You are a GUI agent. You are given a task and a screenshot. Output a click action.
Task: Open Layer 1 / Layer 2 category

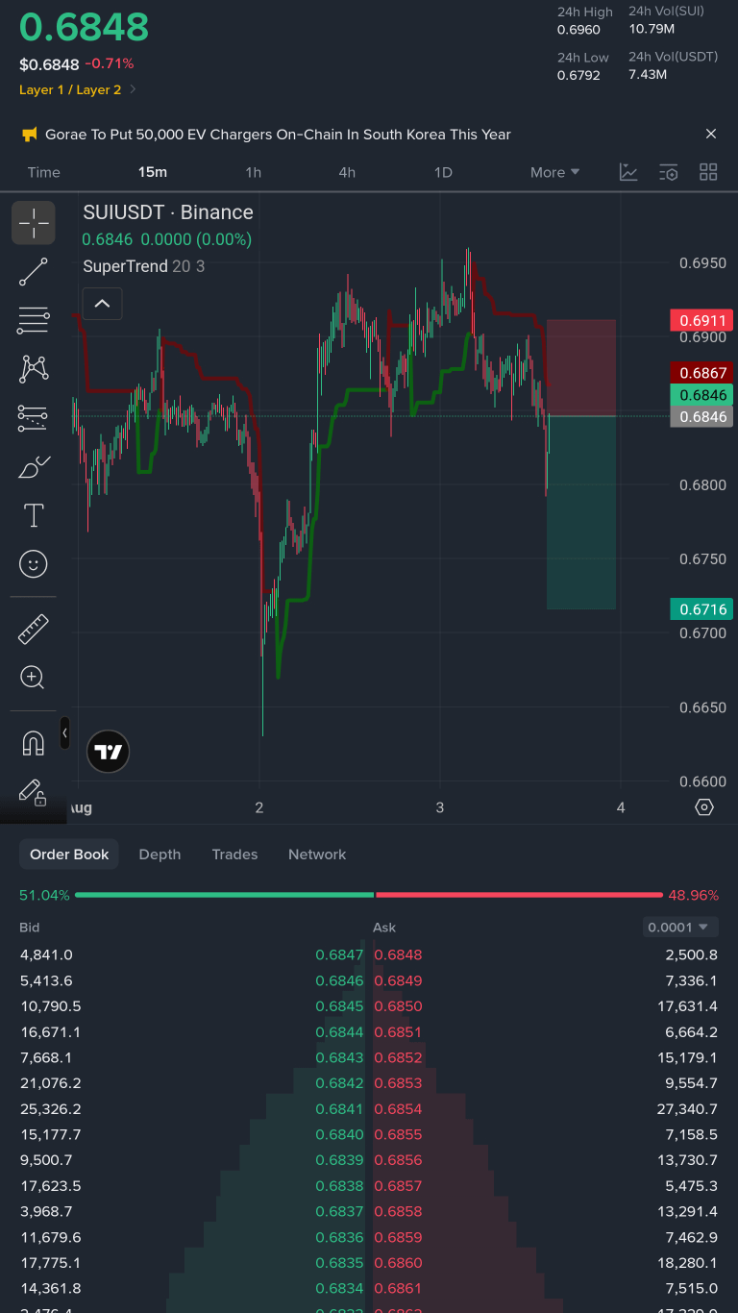point(78,89)
